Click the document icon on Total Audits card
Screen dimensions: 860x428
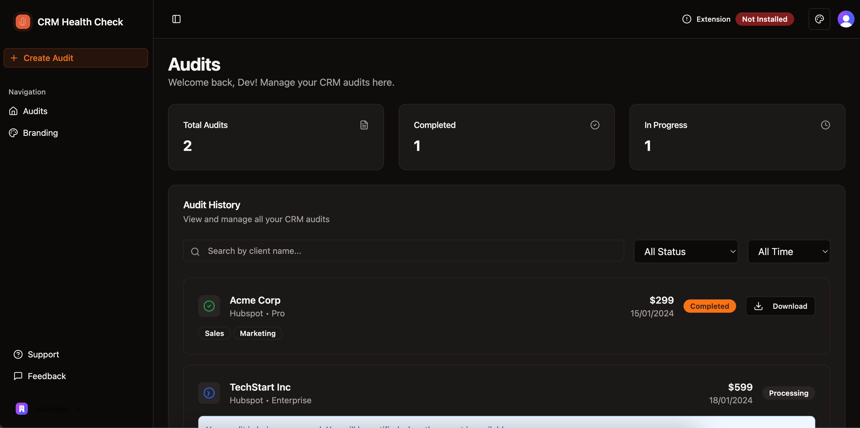[x=364, y=125]
